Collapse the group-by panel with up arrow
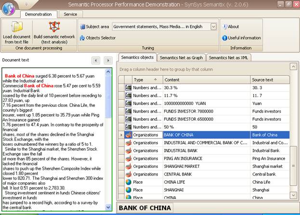The width and height of the screenshot is (300, 215). click(x=293, y=67)
